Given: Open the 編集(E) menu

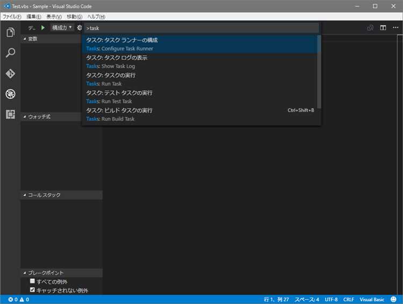Looking at the screenshot, I should (x=34, y=17).
